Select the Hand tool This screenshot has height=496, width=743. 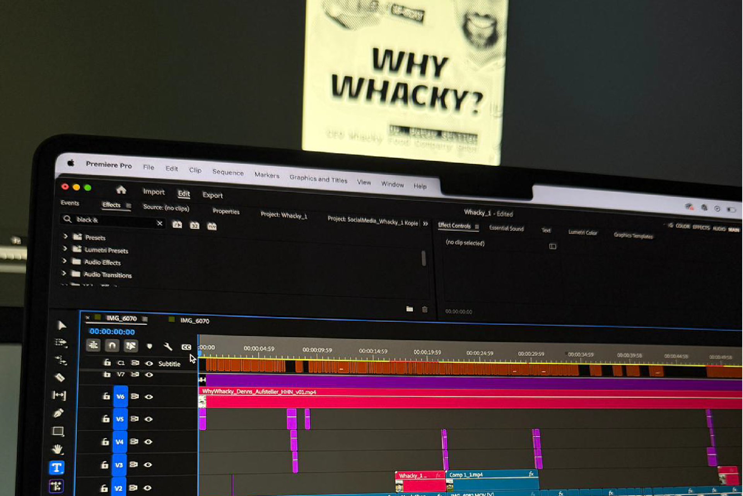pyautogui.click(x=58, y=449)
